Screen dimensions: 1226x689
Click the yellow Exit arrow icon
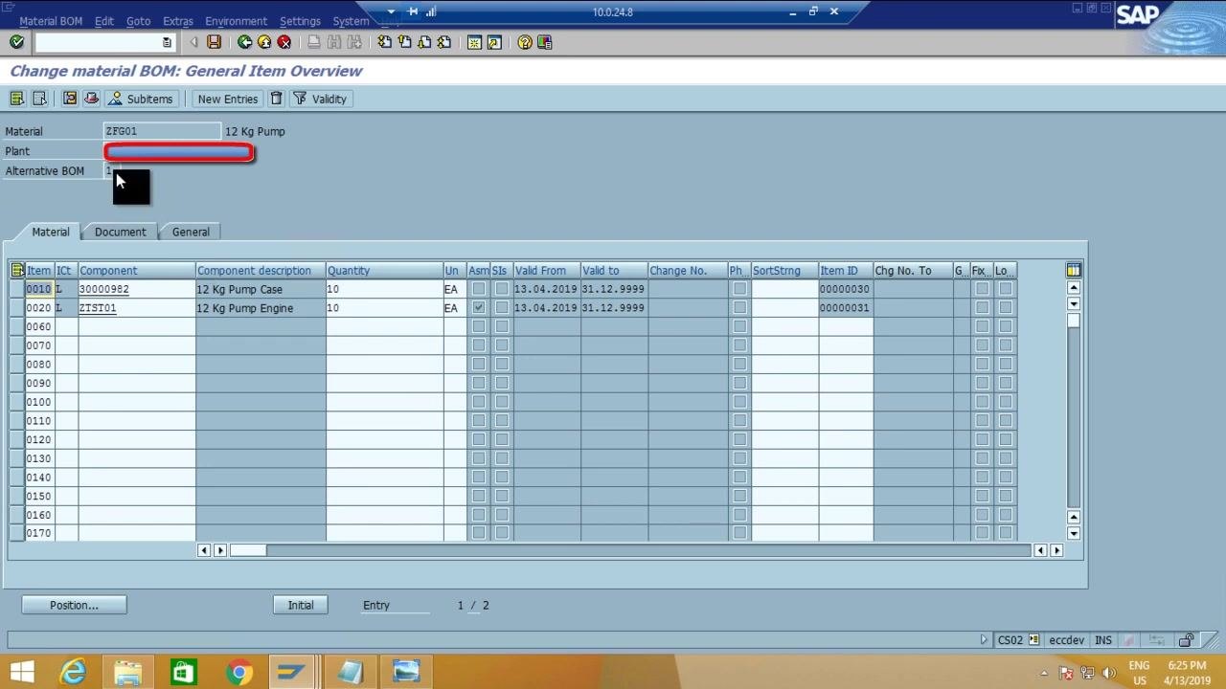[264, 42]
